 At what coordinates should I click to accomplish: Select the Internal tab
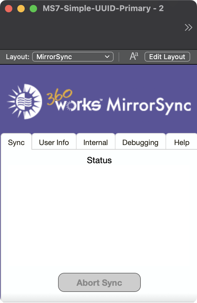pos(95,143)
